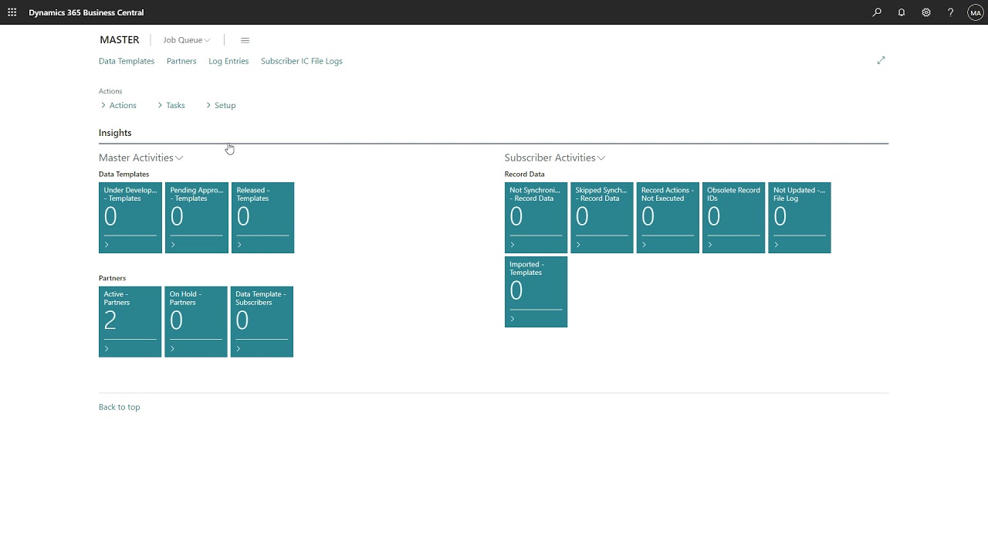Image resolution: width=988 pixels, height=556 pixels.
Task: Expand the Actions group
Action: point(119,105)
